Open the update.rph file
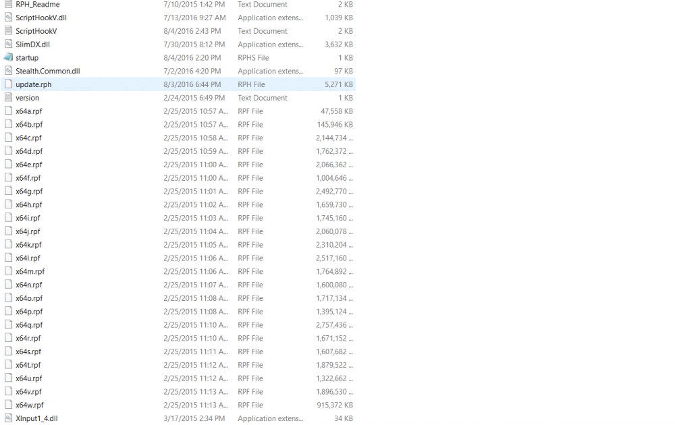 (32, 84)
